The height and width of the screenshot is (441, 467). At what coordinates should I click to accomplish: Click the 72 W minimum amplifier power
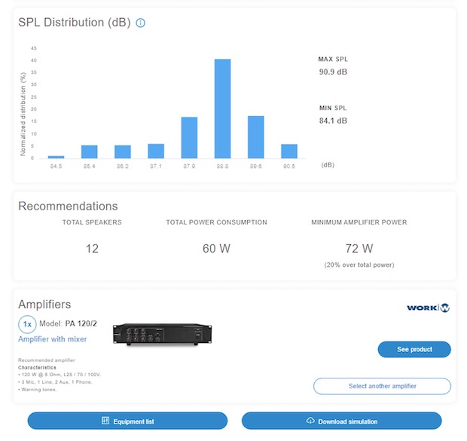pos(359,249)
